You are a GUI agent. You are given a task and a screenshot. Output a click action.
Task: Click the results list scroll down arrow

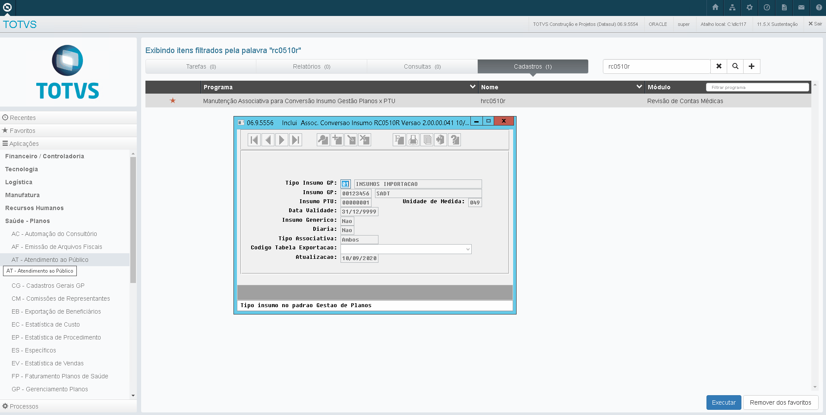815,387
